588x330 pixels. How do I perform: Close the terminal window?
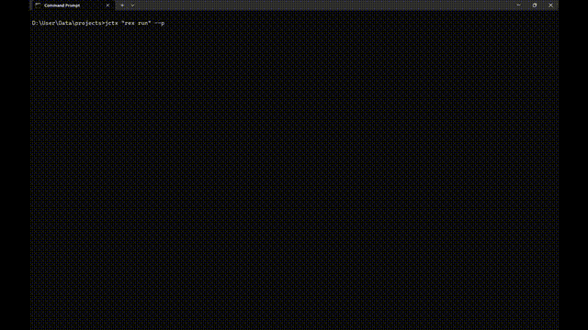pyautogui.click(x=550, y=5)
